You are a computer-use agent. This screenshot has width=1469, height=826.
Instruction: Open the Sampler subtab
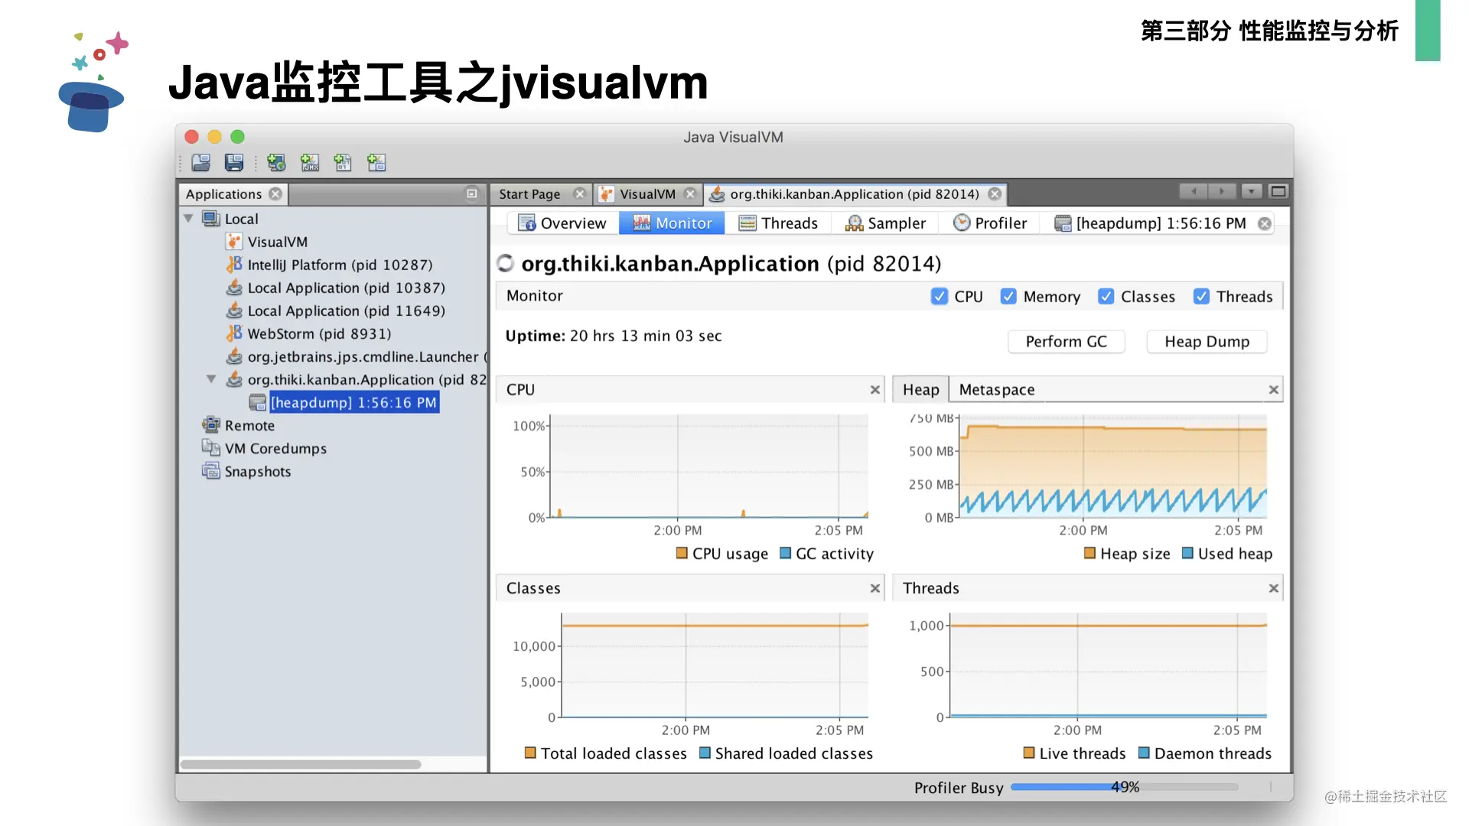pos(885,223)
